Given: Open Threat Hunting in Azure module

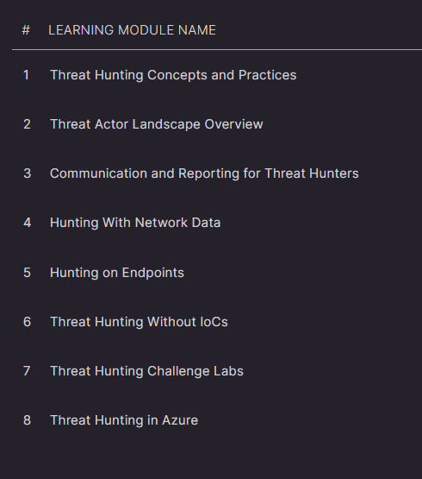Looking at the screenshot, I should (x=124, y=420).
